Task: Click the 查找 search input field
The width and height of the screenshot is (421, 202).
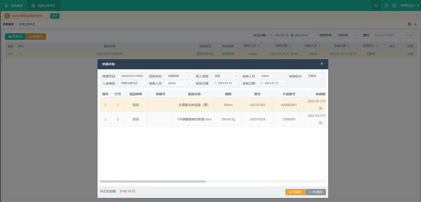Action: point(388,35)
